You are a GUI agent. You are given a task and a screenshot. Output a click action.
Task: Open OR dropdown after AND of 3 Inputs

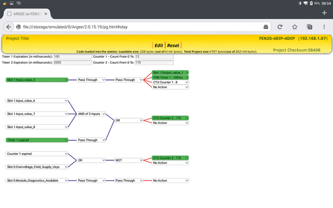(x=129, y=120)
